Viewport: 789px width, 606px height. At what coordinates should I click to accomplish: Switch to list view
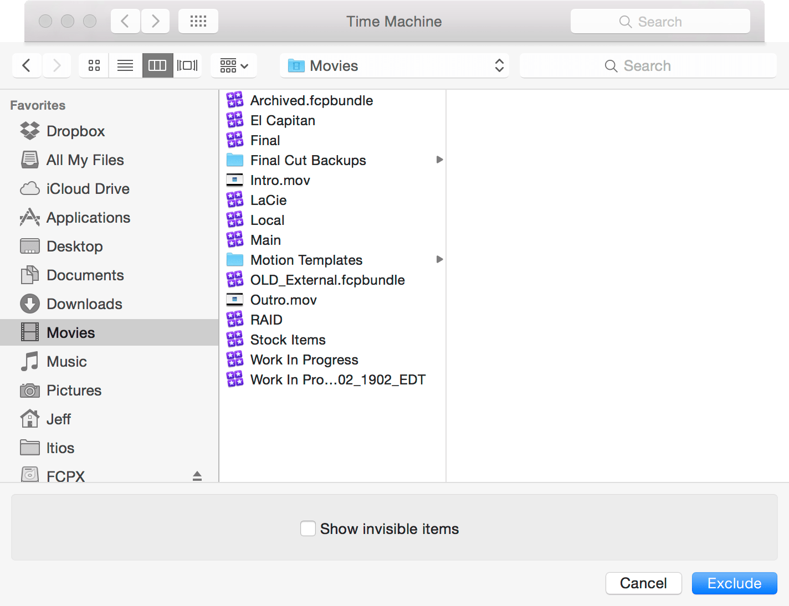pyautogui.click(x=125, y=65)
